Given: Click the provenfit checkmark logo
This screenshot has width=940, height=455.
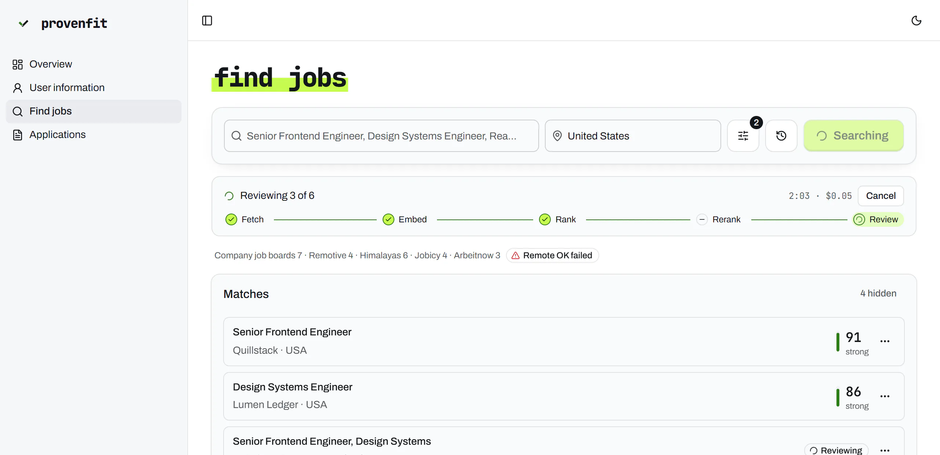Looking at the screenshot, I should [x=23, y=23].
